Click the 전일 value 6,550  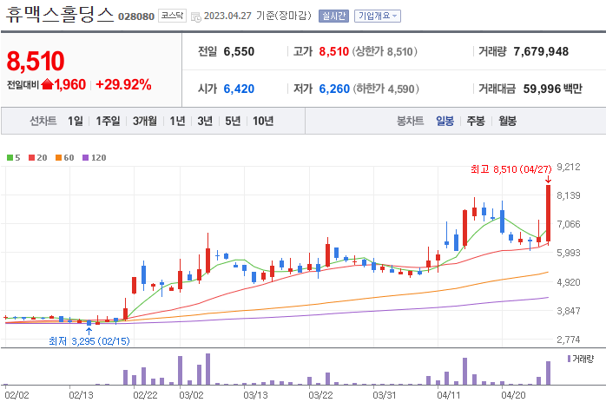[x=239, y=51]
